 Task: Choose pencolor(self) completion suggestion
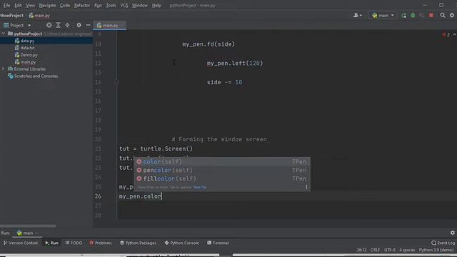click(222, 170)
